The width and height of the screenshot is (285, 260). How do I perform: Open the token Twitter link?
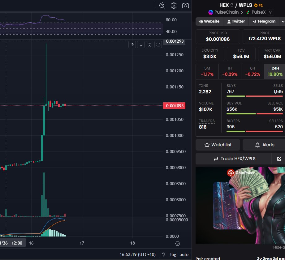(236, 21)
